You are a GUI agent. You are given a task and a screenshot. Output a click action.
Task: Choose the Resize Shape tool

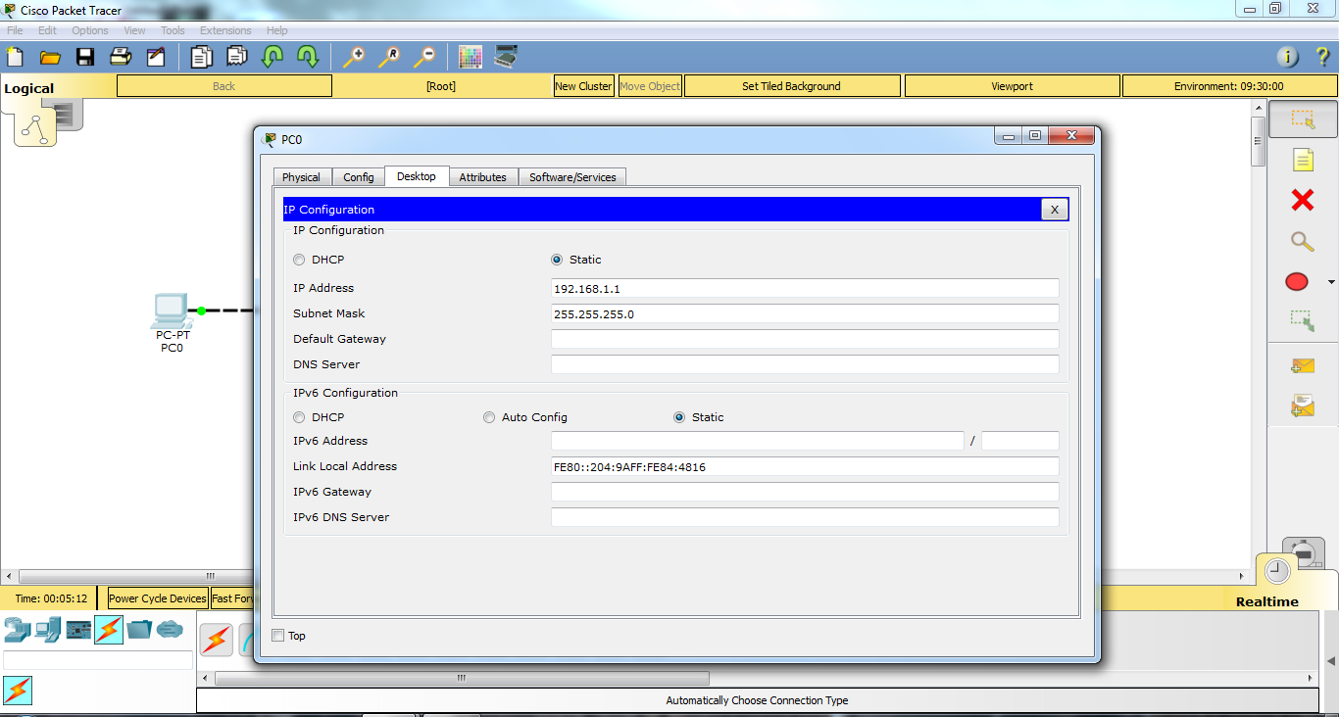coord(1302,320)
